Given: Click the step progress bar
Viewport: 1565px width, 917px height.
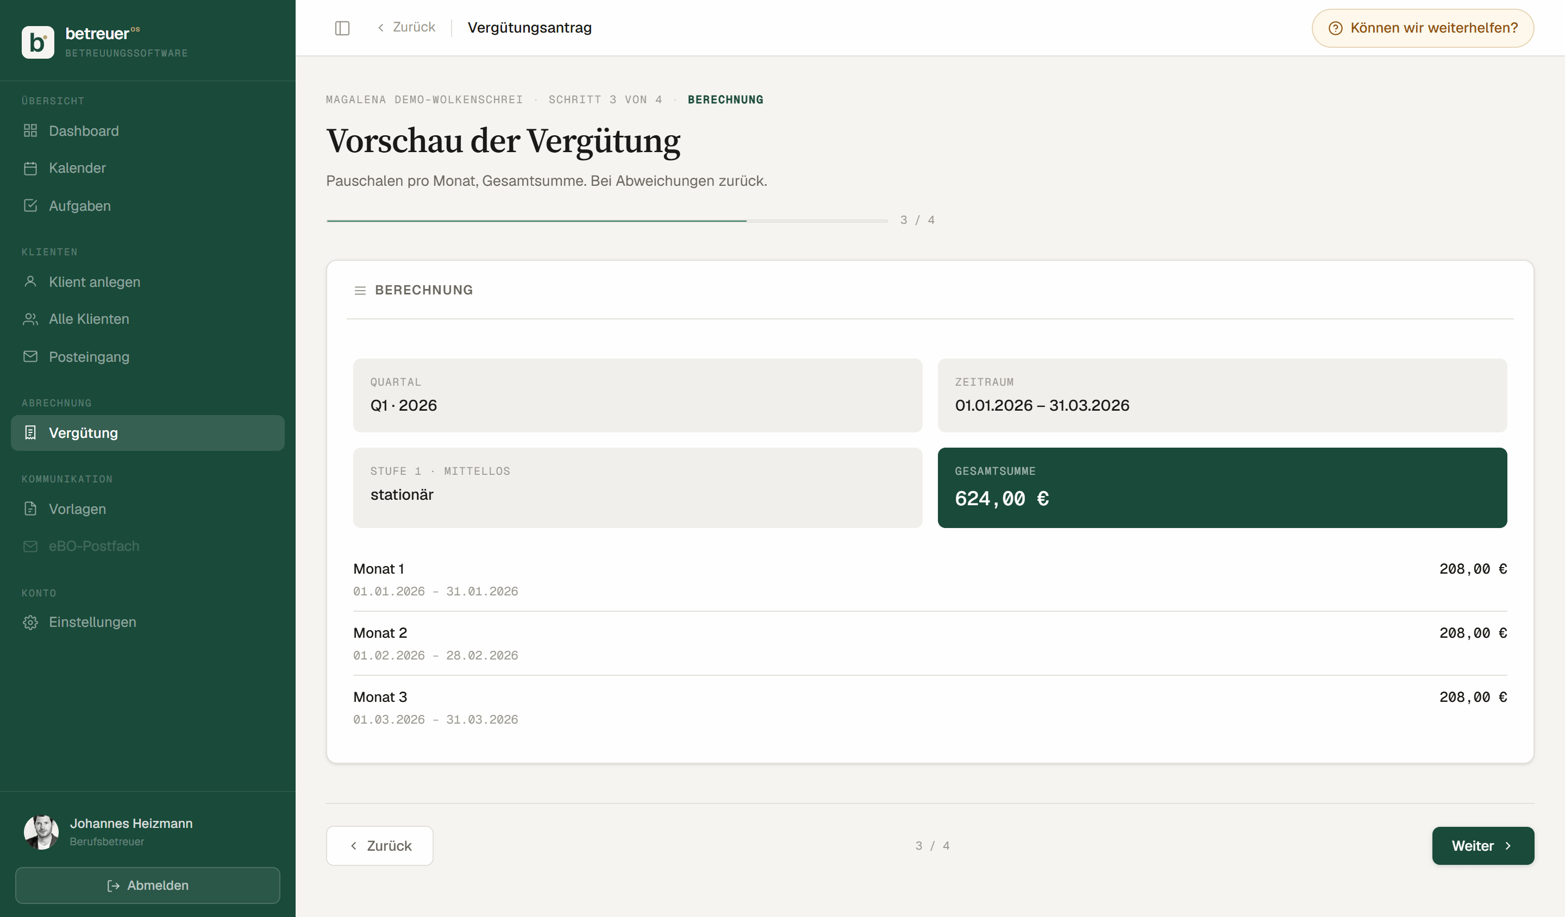Looking at the screenshot, I should click(607, 221).
